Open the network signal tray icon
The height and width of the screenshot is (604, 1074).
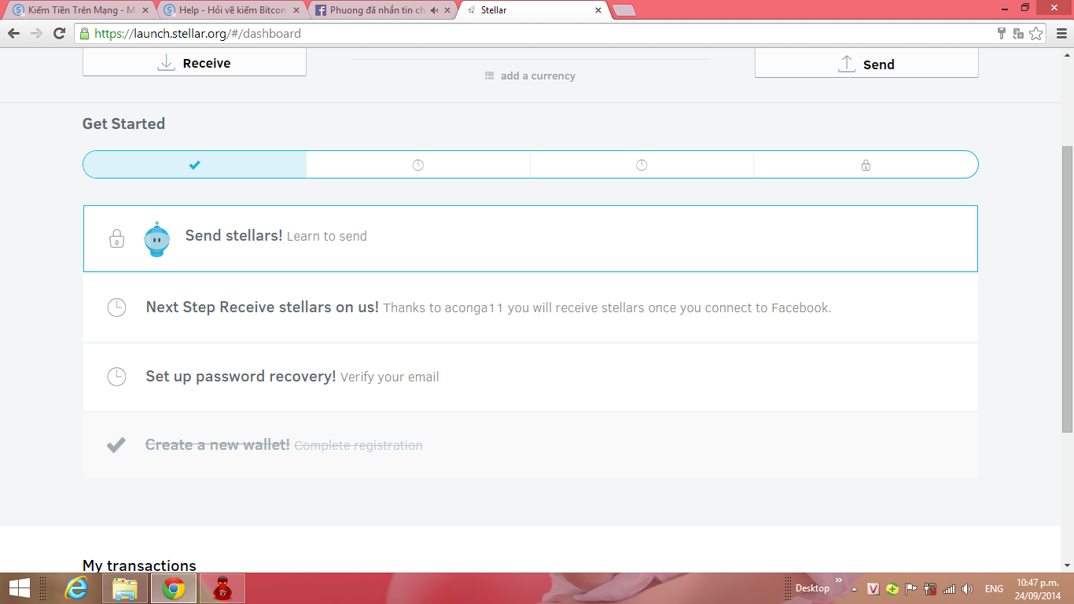[949, 588]
